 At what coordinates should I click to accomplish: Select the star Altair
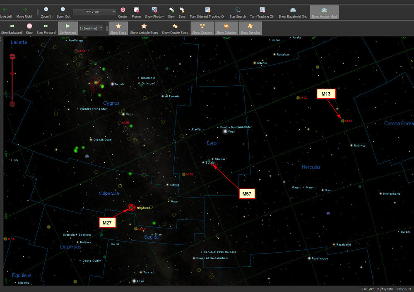(x=134, y=281)
